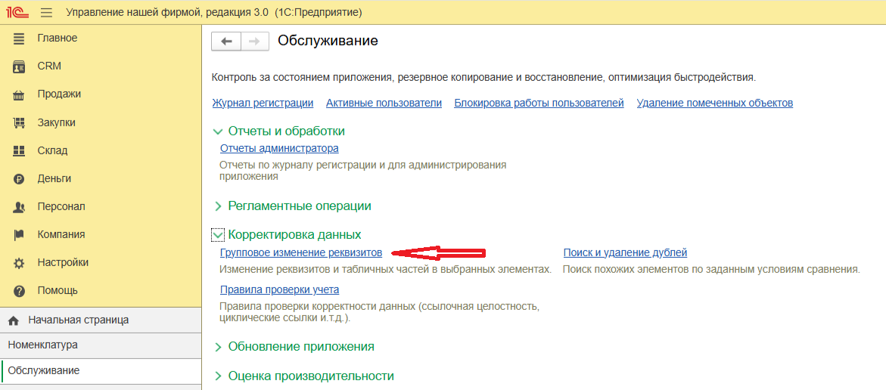The image size is (886, 390).
Task: Click the 1C logo icon
Action: click(x=18, y=13)
